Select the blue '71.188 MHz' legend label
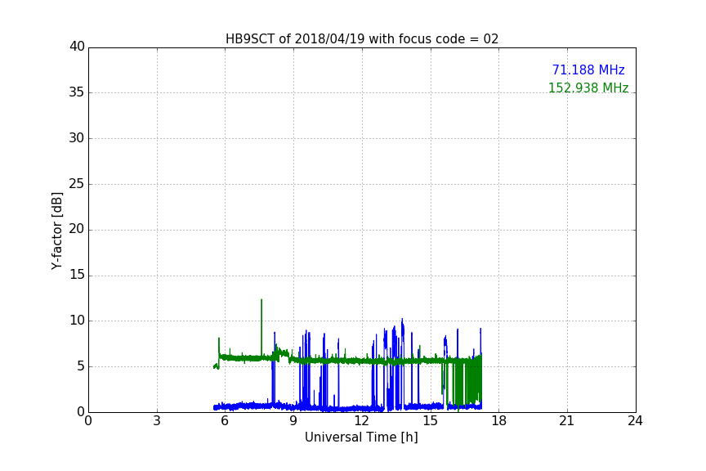The height and width of the screenshot is (471, 706). point(588,70)
